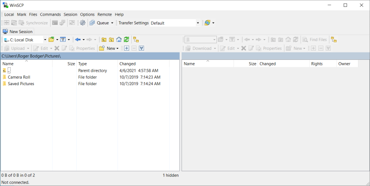Screen dimensions: 370x186
Task: Expand the Queue dropdown arrow
Action: [112, 23]
